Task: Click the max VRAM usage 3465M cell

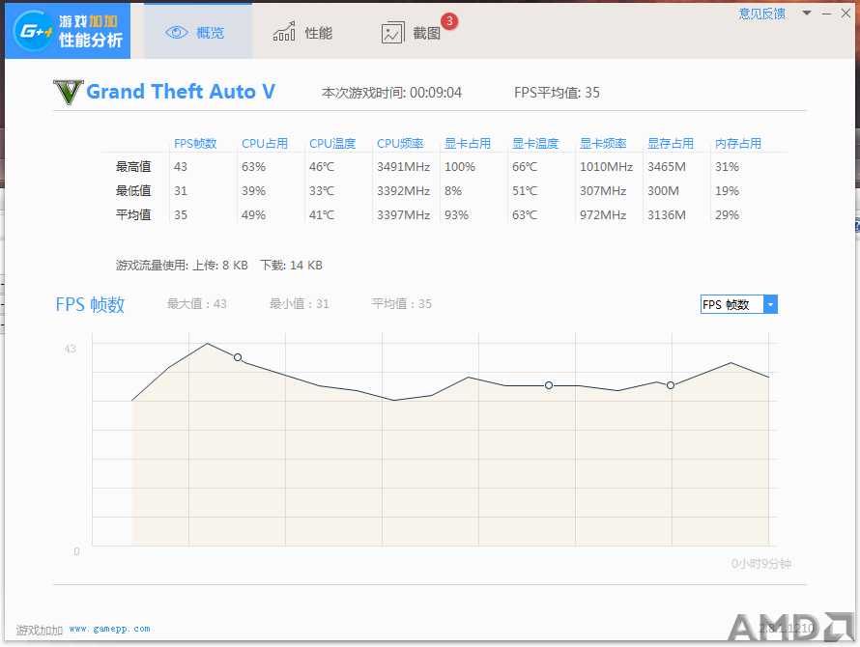Action: pyautogui.click(x=667, y=167)
